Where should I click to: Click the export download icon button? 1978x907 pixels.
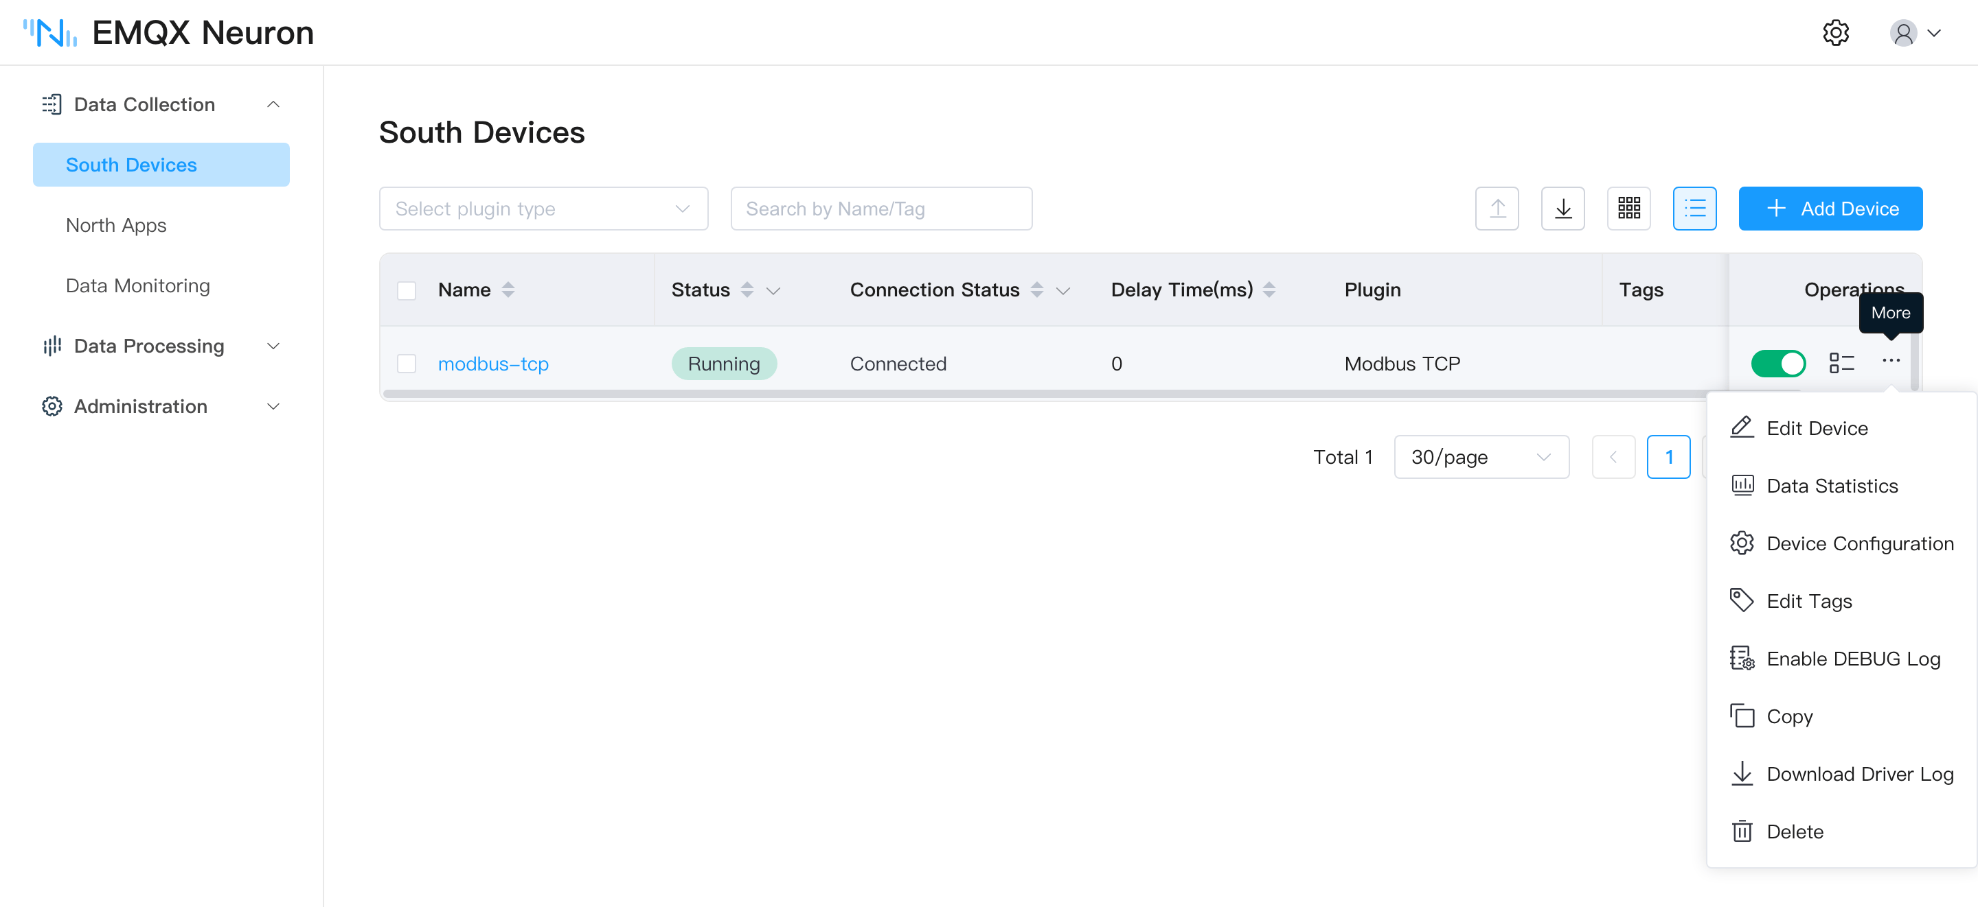[x=1562, y=208]
